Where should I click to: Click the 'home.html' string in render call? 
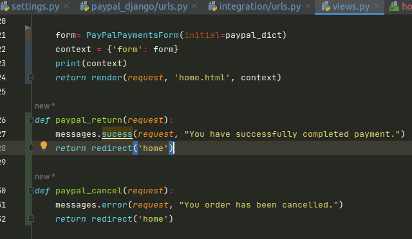[201, 78]
